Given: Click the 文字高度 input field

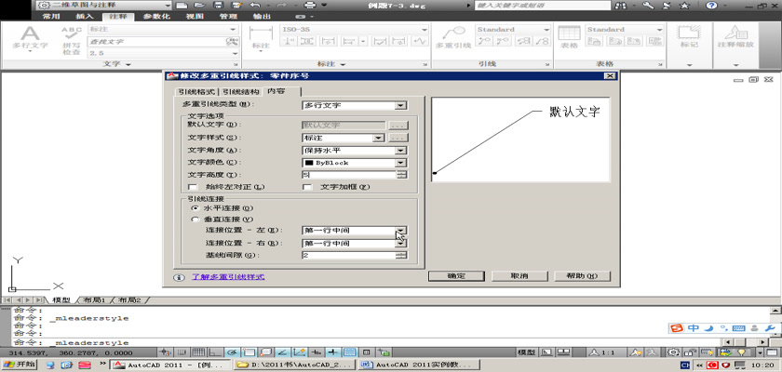Looking at the screenshot, I should click(x=349, y=175).
